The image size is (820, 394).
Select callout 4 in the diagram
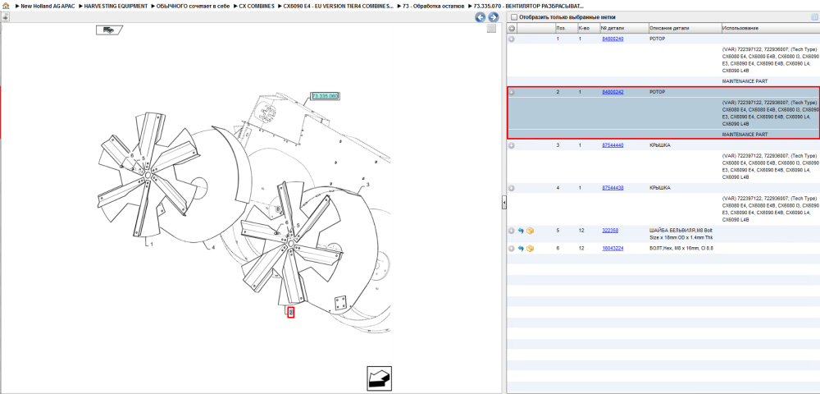(x=213, y=247)
